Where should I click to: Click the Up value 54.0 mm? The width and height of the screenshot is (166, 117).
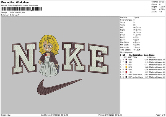coord(137,32)
